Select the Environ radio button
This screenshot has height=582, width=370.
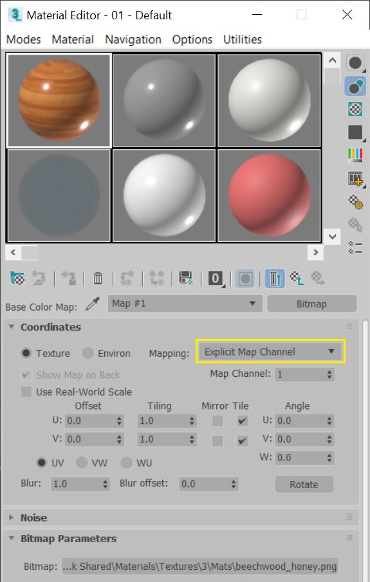click(88, 353)
